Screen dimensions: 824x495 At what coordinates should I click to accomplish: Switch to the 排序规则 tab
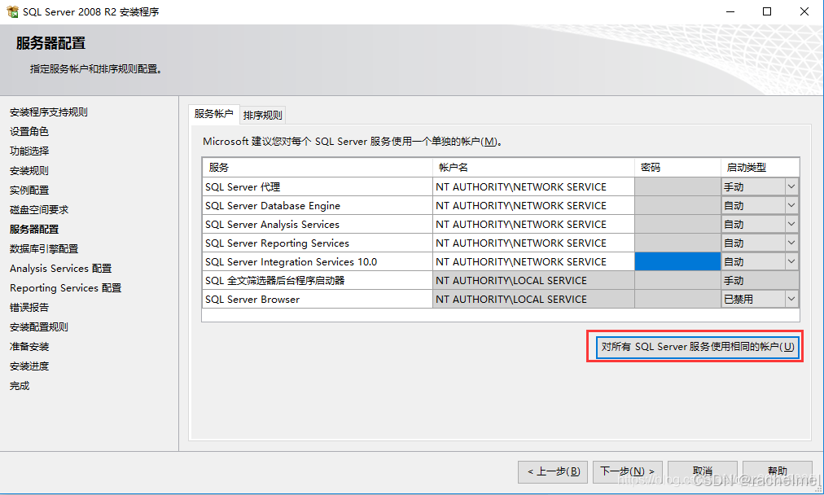point(261,114)
